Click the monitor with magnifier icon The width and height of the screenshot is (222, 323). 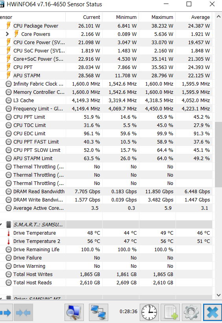click(x=74, y=312)
